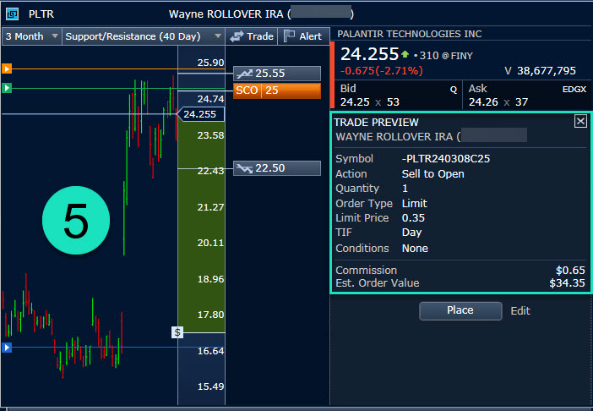593x411 pixels.
Task: Click the PLTR symbol field
Action: point(42,14)
